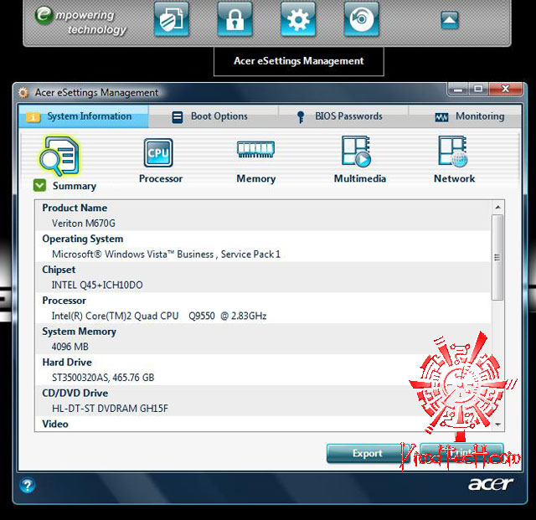536x520 pixels.
Task: Toggle the green Summary checkmark indicator
Action: point(39,185)
